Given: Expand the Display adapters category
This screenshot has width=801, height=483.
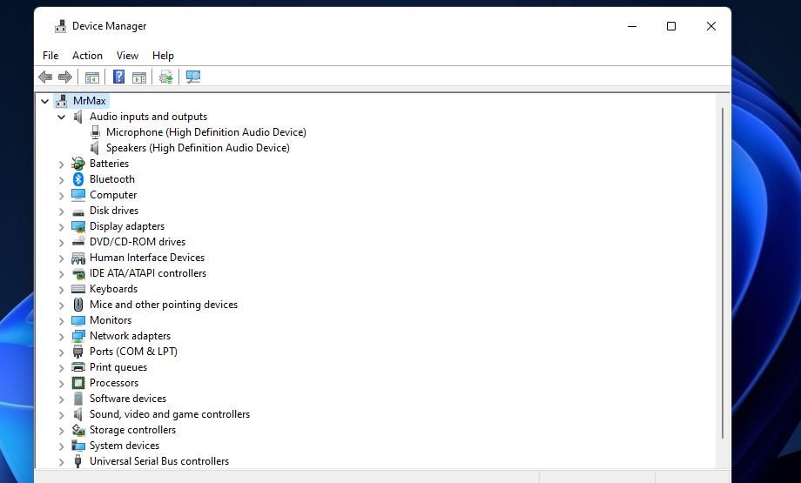Looking at the screenshot, I should pyautogui.click(x=61, y=226).
